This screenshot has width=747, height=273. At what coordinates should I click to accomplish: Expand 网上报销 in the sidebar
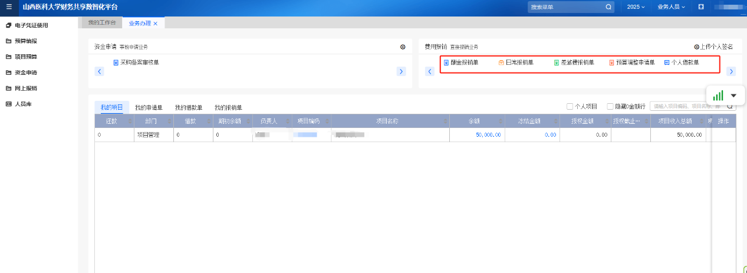(26, 88)
